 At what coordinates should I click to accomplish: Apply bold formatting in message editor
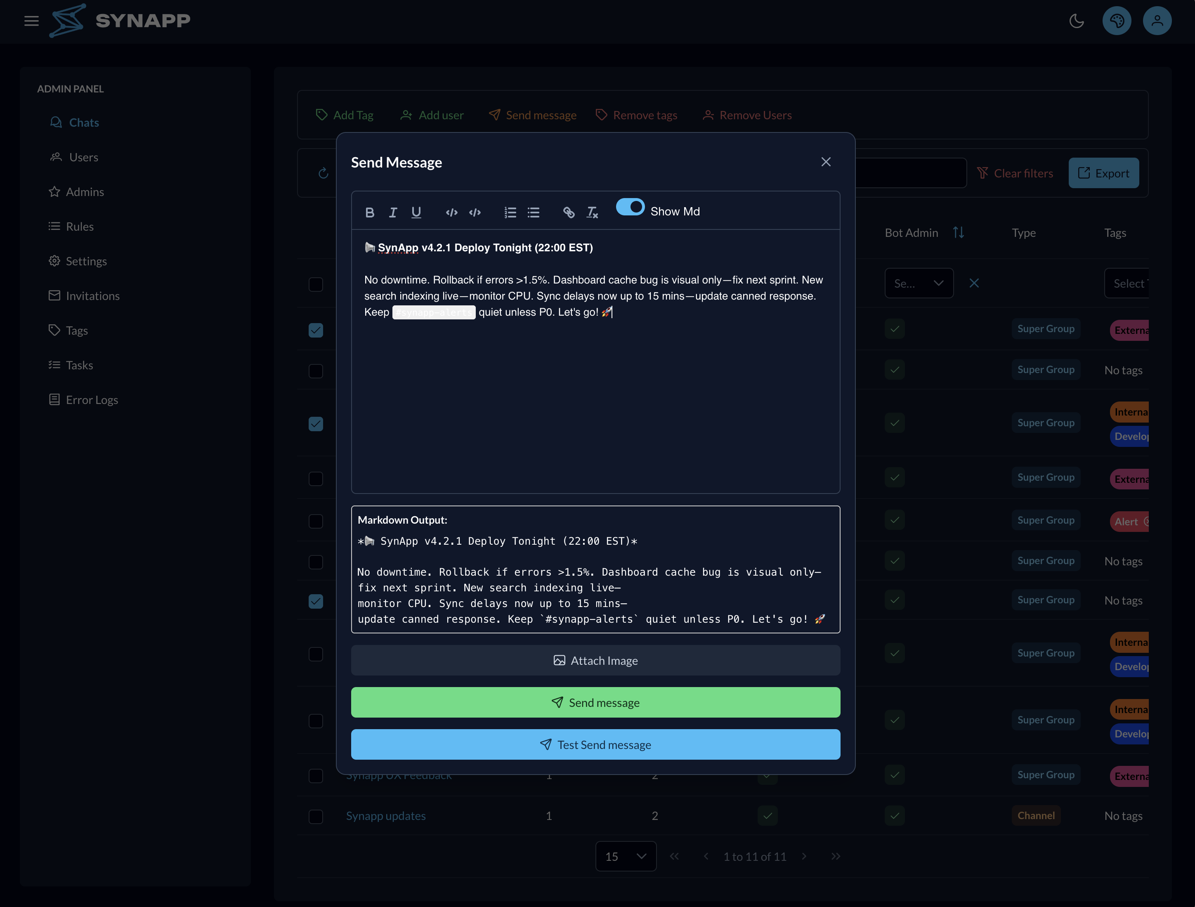tap(370, 212)
